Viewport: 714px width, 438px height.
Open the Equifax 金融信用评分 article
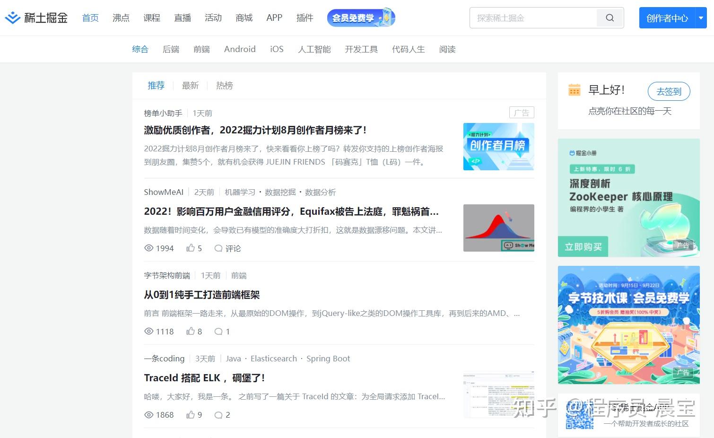(291, 211)
